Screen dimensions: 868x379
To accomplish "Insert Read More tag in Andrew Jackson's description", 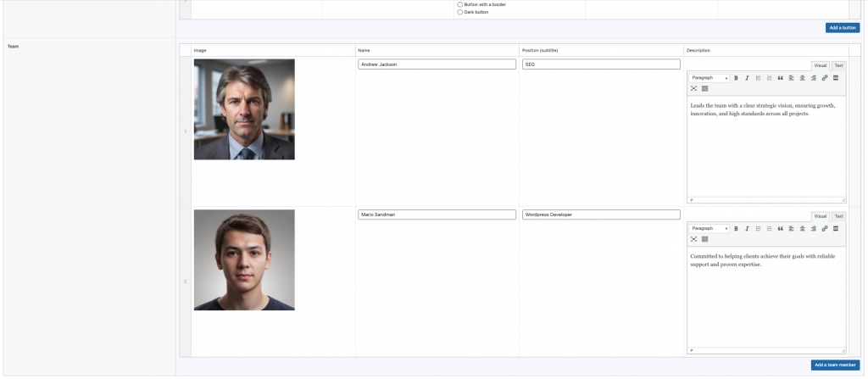I will pyautogui.click(x=835, y=78).
